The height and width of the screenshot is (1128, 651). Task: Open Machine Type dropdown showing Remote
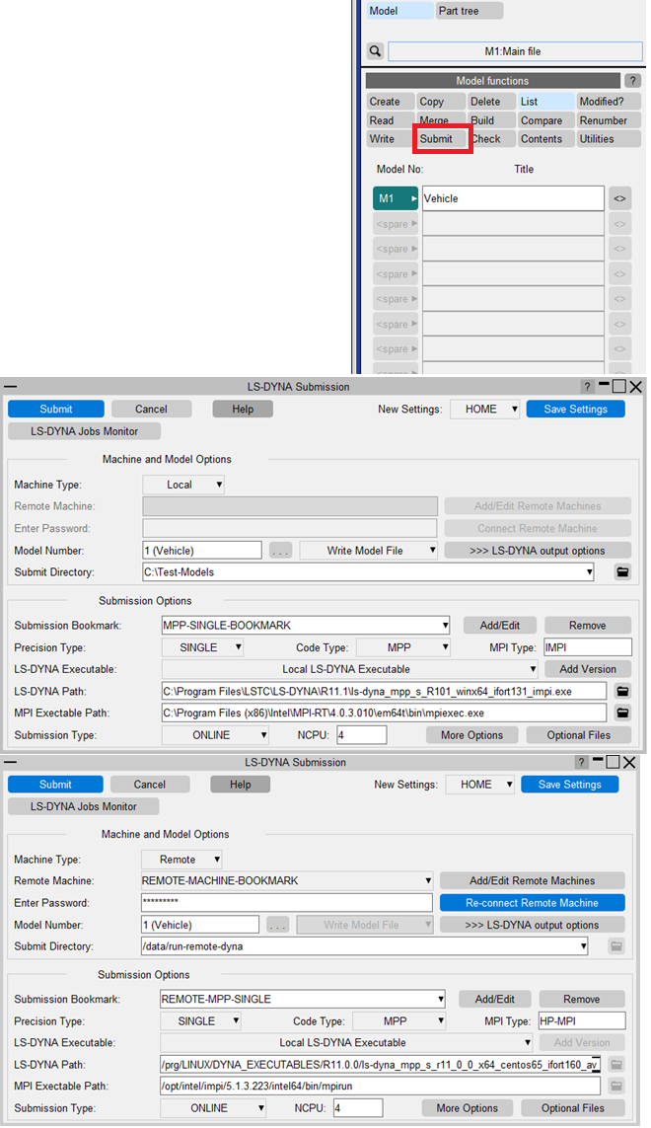tap(182, 860)
